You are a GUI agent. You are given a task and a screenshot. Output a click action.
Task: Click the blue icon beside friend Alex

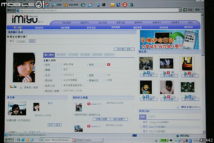[x=190, y=96]
